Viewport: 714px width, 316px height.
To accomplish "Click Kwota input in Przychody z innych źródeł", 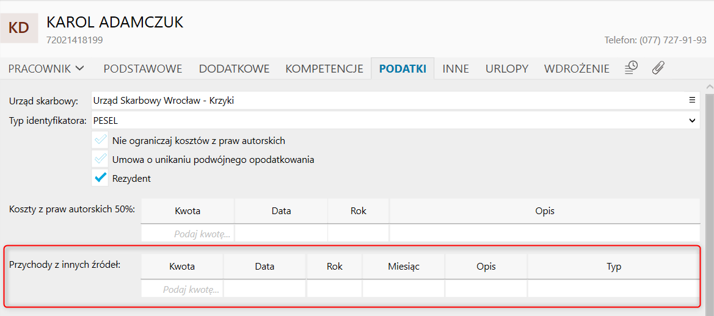I will pyautogui.click(x=183, y=290).
